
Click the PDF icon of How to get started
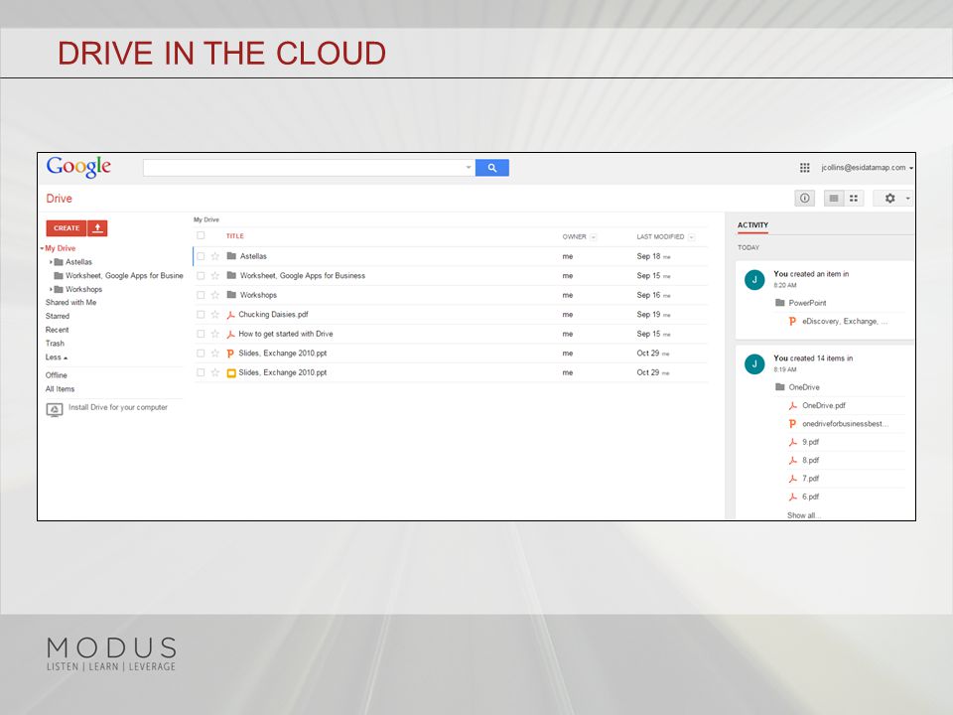coord(231,335)
